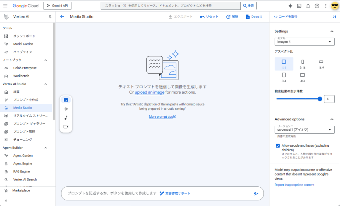Open パイプライン in the sidebar
This screenshot has height=206, width=340.
26,52
